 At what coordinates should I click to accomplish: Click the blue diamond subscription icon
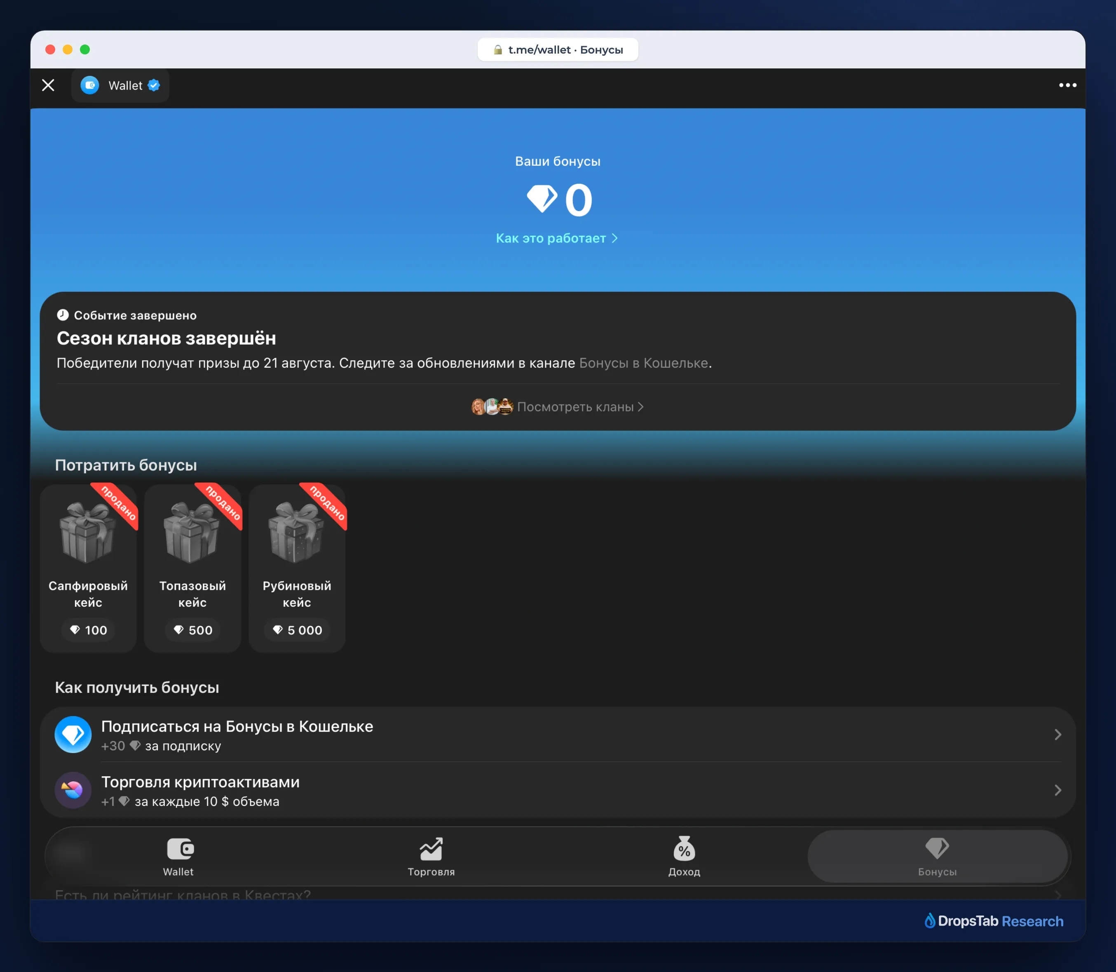point(73,735)
